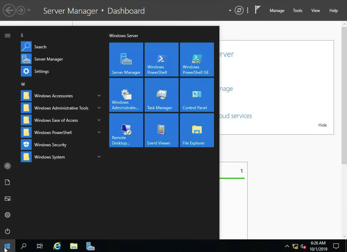
Task: Open Internet Explorer from the taskbar
Action: click(57, 246)
